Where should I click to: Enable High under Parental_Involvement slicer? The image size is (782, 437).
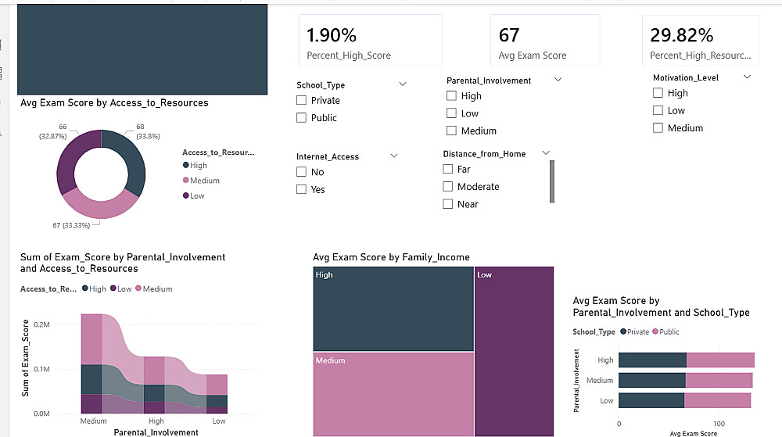[452, 95]
